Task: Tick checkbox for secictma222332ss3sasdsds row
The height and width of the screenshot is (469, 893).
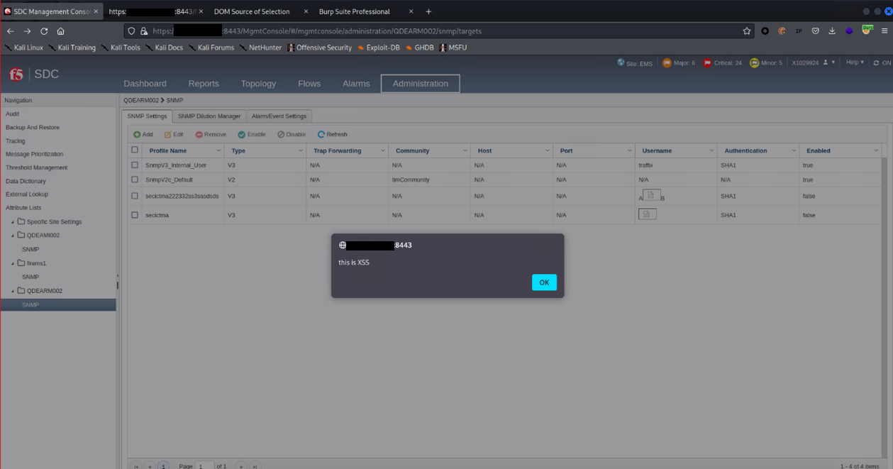Action: (135, 196)
